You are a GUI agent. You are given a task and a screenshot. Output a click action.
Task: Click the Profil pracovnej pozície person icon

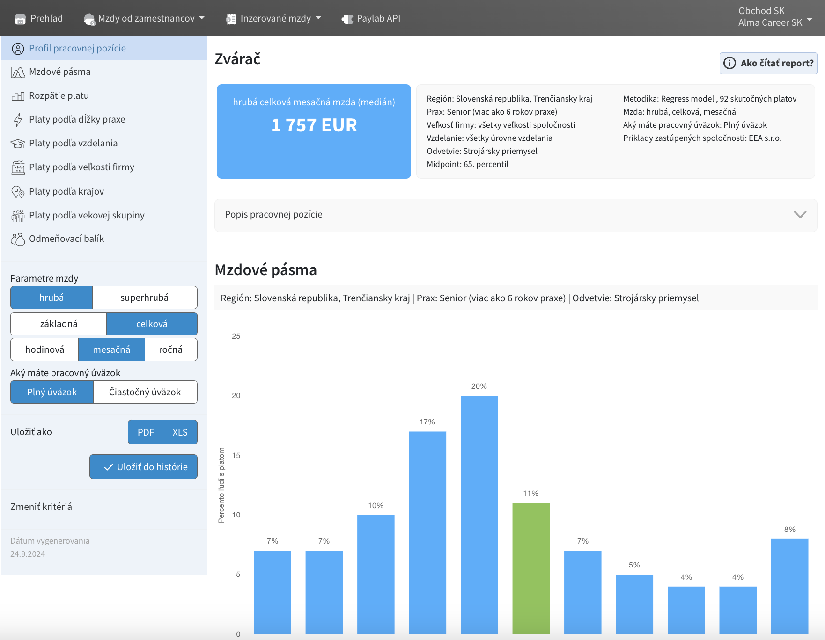[18, 49]
